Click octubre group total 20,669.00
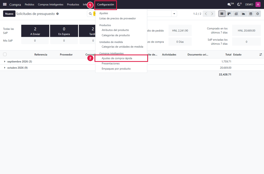The width and height of the screenshot is (264, 174). 226,68
